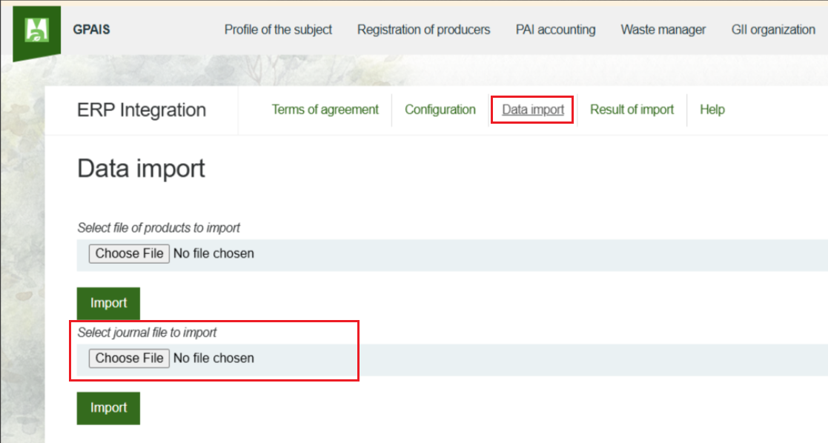828x443 pixels.
Task: Open the Profile of the subject menu
Action: (278, 30)
